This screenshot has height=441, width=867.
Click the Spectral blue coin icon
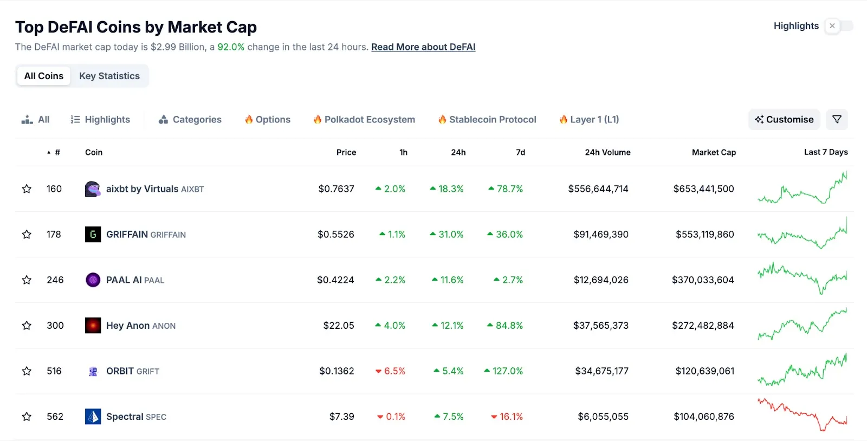[x=93, y=417]
